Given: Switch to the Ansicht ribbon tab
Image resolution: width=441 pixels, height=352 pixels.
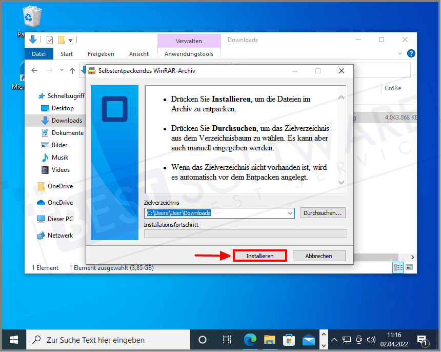Looking at the screenshot, I should 139,54.
